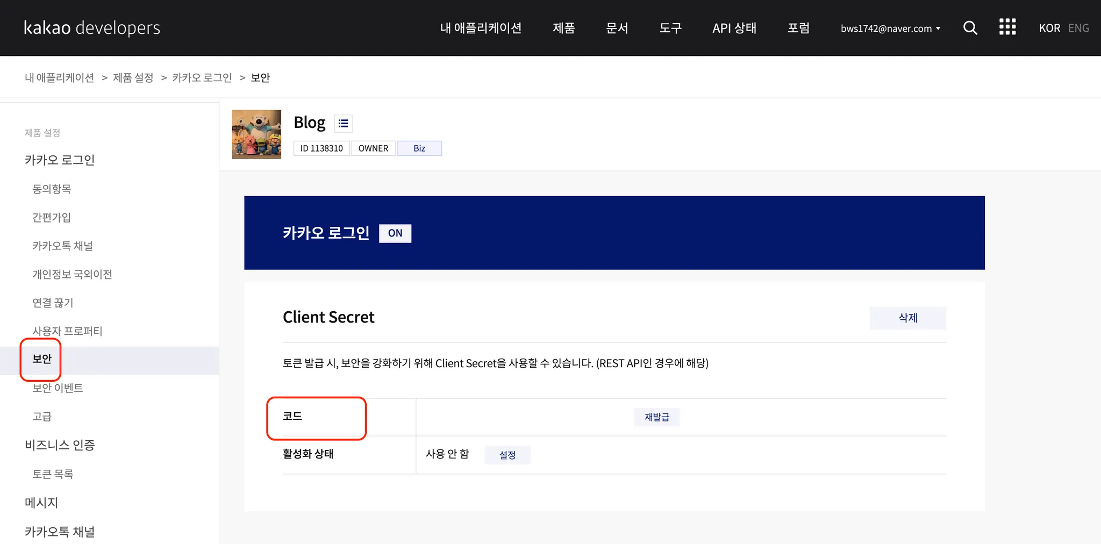This screenshot has width=1101, height=544.
Task: Click the Biz badge
Action: click(419, 148)
